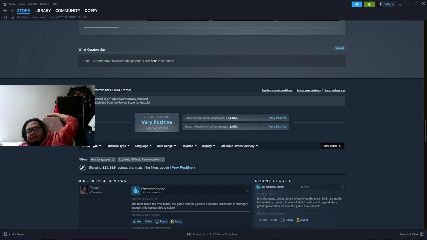Click Very Positive next to total reviews

pos(278,118)
